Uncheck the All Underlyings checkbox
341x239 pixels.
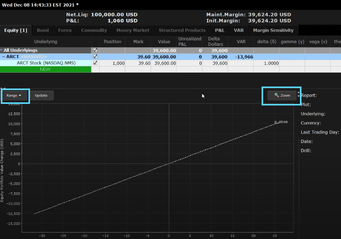[95, 50]
